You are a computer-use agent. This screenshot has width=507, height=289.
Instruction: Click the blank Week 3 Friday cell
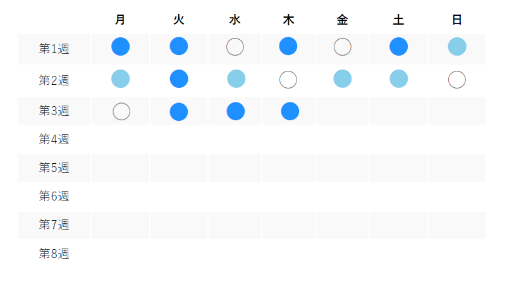[342, 111]
